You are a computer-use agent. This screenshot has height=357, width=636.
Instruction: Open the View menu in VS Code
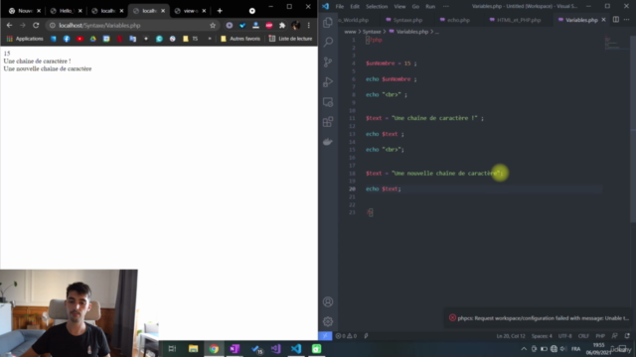point(399,7)
